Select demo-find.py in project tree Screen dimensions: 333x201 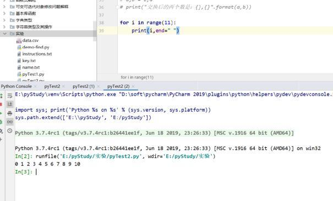click(36, 47)
